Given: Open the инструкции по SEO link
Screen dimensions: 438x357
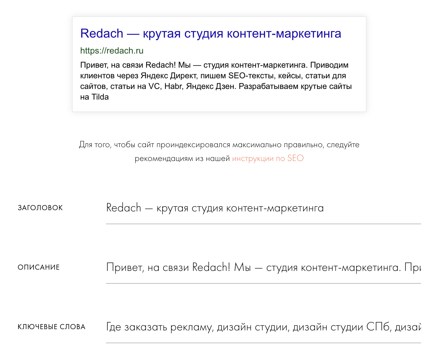Looking at the screenshot, I should pos(268,158).
